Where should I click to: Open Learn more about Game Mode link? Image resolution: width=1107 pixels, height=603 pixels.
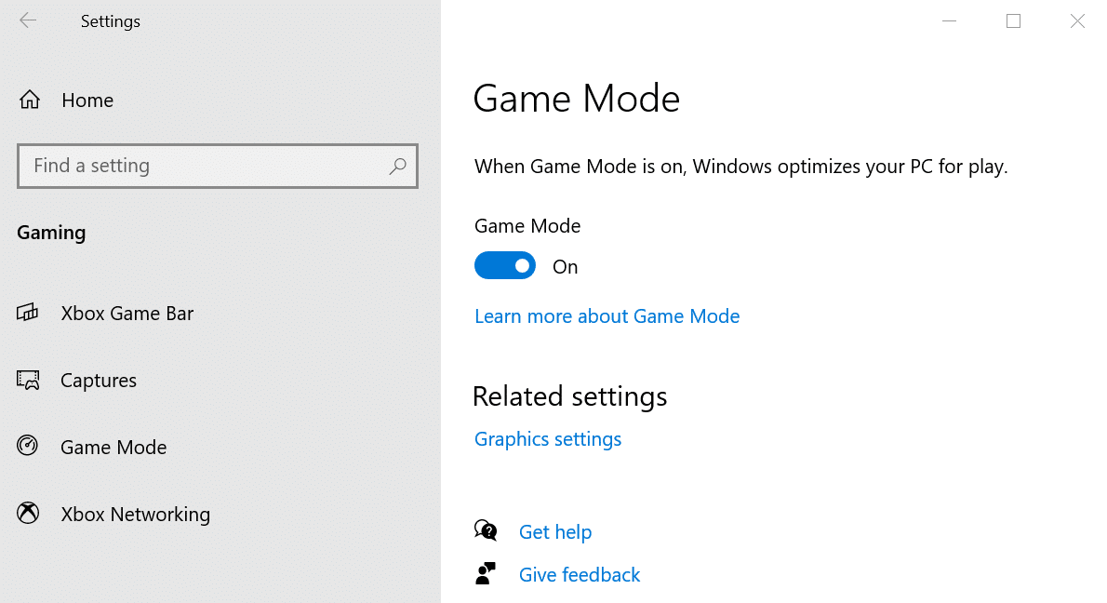607,316
